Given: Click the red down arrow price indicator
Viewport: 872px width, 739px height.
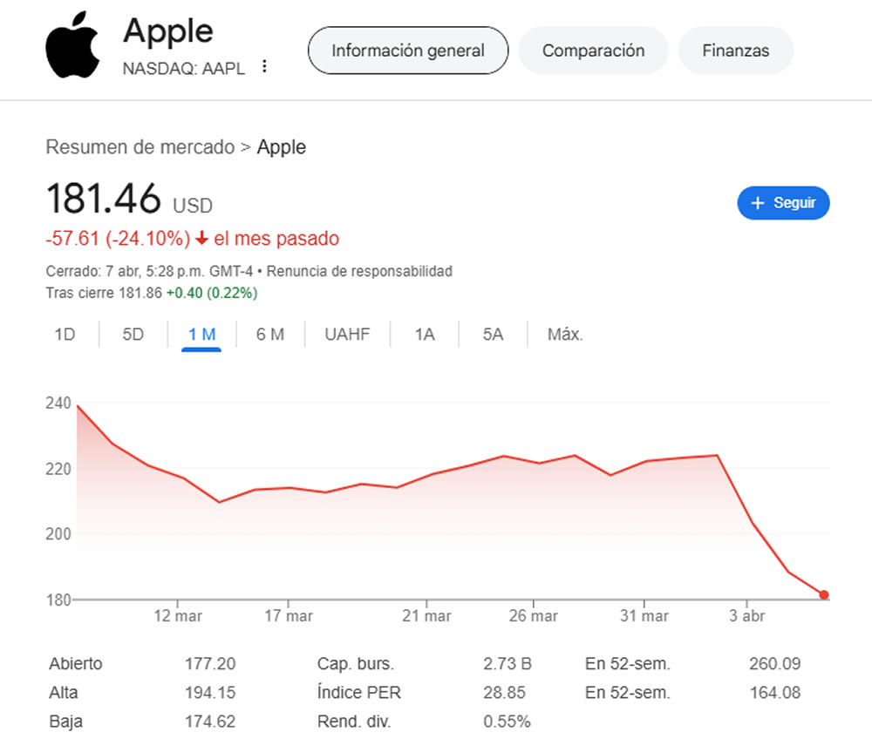Looking at the screenshot, I should [x=201, y=239].
